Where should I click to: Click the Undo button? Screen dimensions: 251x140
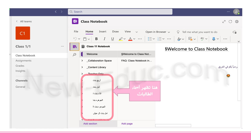coord(75,39)
